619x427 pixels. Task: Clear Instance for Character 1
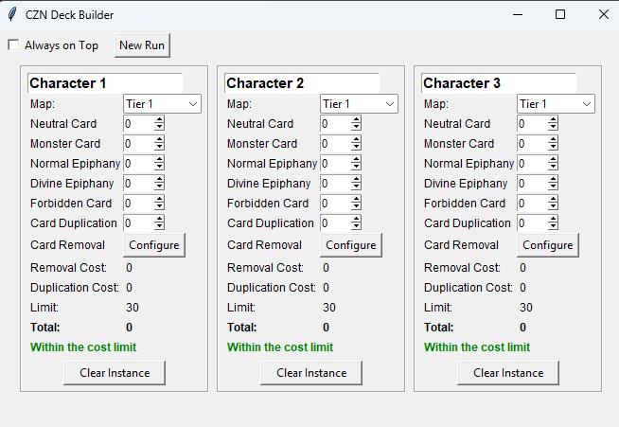click(115, 373)
